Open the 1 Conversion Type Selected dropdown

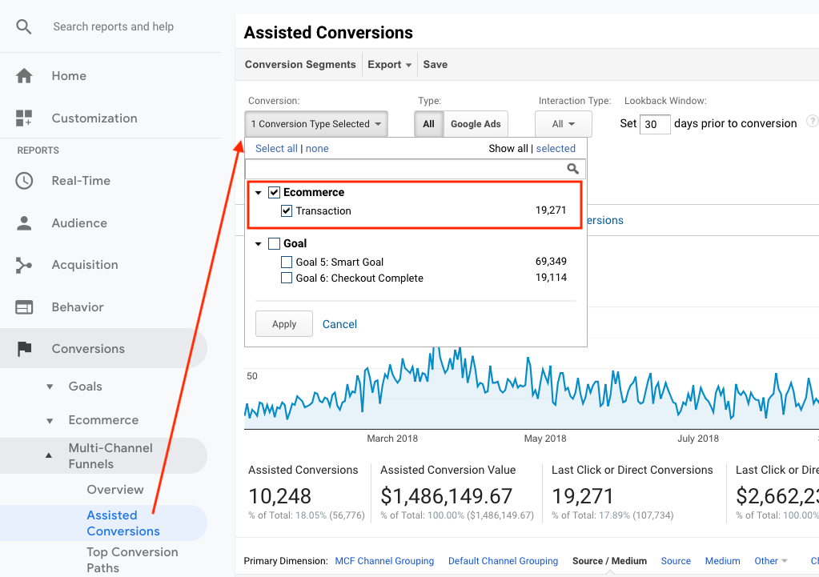316,124
